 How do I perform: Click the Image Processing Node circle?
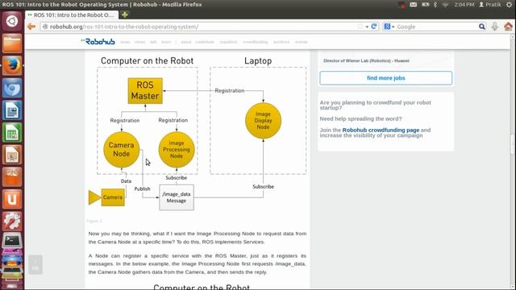(177, 150)
